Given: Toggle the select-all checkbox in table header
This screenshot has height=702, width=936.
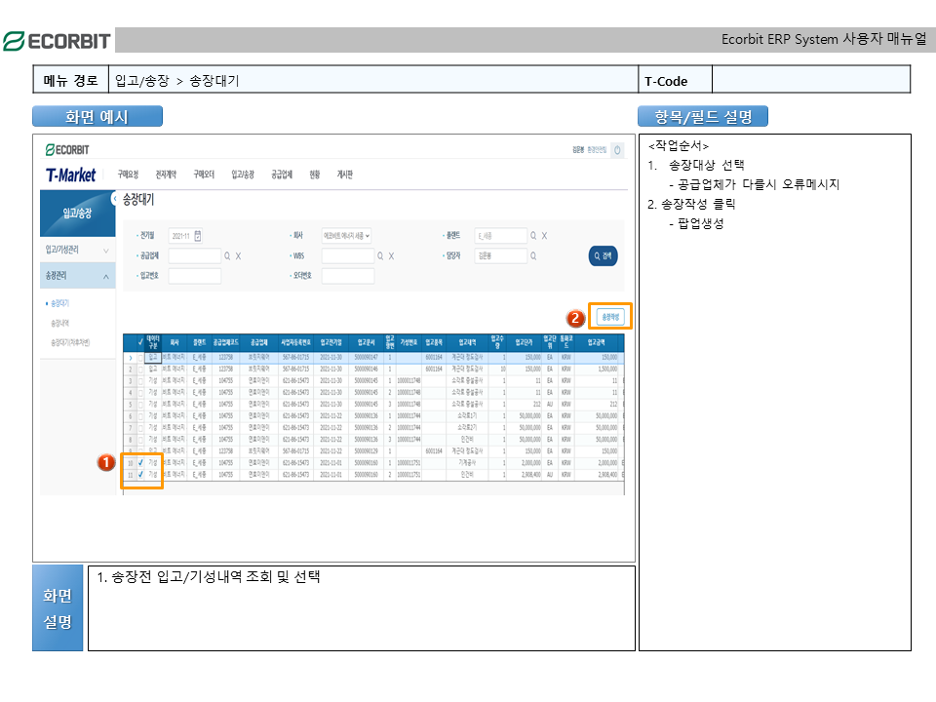Looking at the screenshot, I should click(x=141, y=342).
